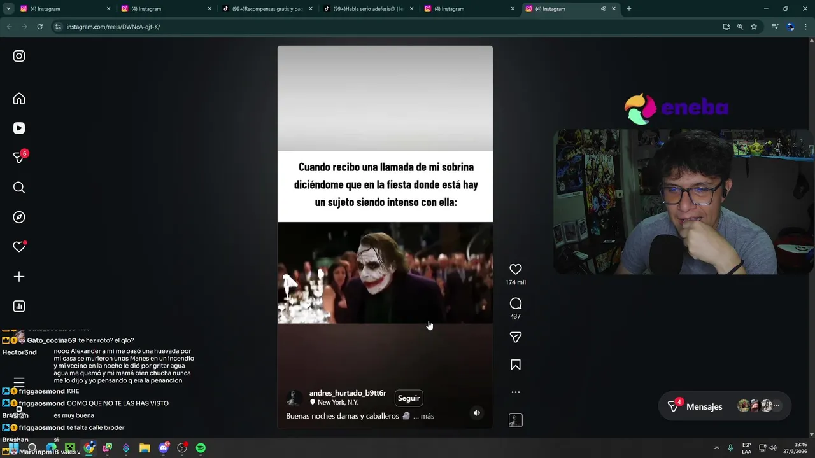The image size is (815, 458).
Task: Close the Recompensas gratis tab
Action: click(x=311, y=9)
